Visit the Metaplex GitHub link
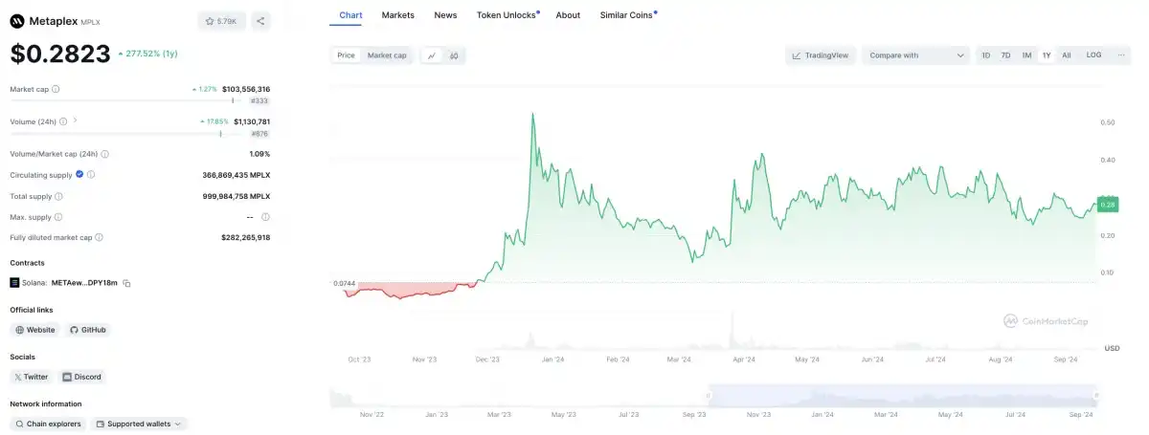Viewport: 1149px width, 435px height. pos(88,330)
